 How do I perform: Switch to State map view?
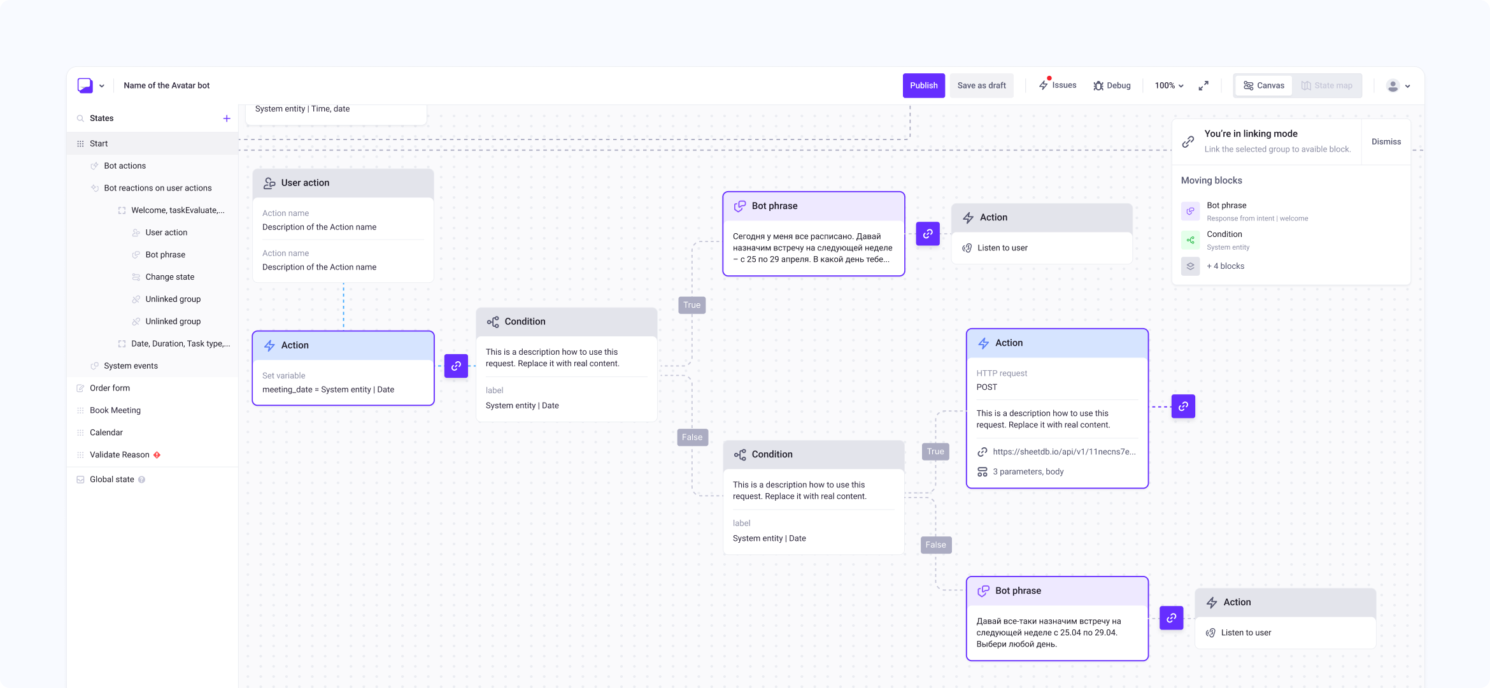coord(1327,85)
